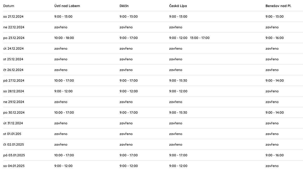Select Česká Lípa 13:00 - 17:00 afternoon hours
This screenshot has height=173, width=303.
pyautogui.click(x=200, y=38)
